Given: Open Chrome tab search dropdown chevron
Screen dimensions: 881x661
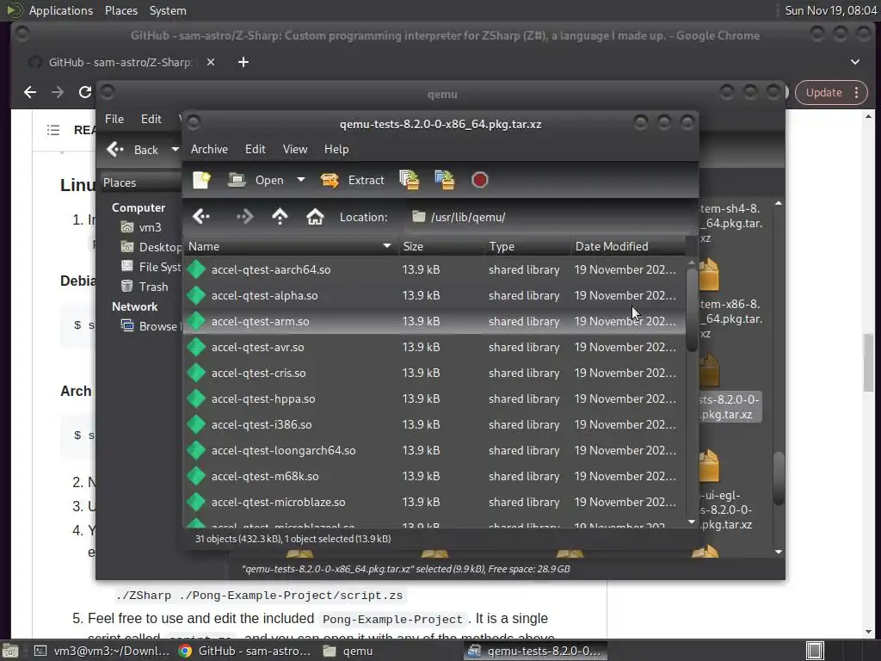Looking at the screenshot, I should point(854,62).
